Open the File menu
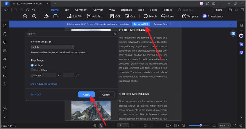 (x=6, y=10)
